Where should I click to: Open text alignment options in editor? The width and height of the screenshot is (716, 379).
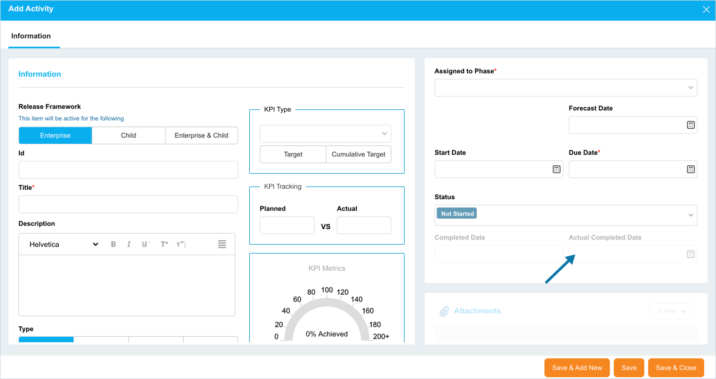[222, 244]
